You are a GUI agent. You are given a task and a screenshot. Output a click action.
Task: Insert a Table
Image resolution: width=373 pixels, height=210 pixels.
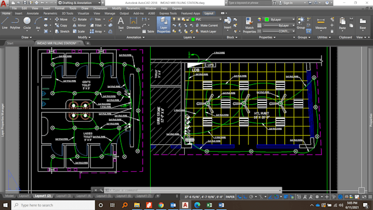(148, 31)
